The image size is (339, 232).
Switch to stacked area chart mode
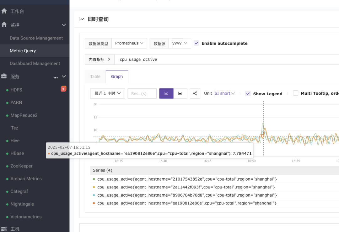[180, 93]
